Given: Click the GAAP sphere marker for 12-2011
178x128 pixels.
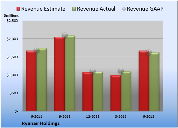Looking at the screenshot, I should [x=93, y=72].
